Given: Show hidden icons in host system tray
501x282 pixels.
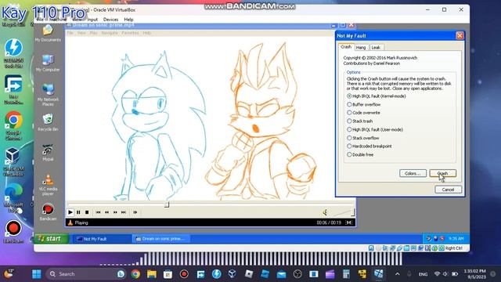Looking at the screenshot, I should pos(397,274).
